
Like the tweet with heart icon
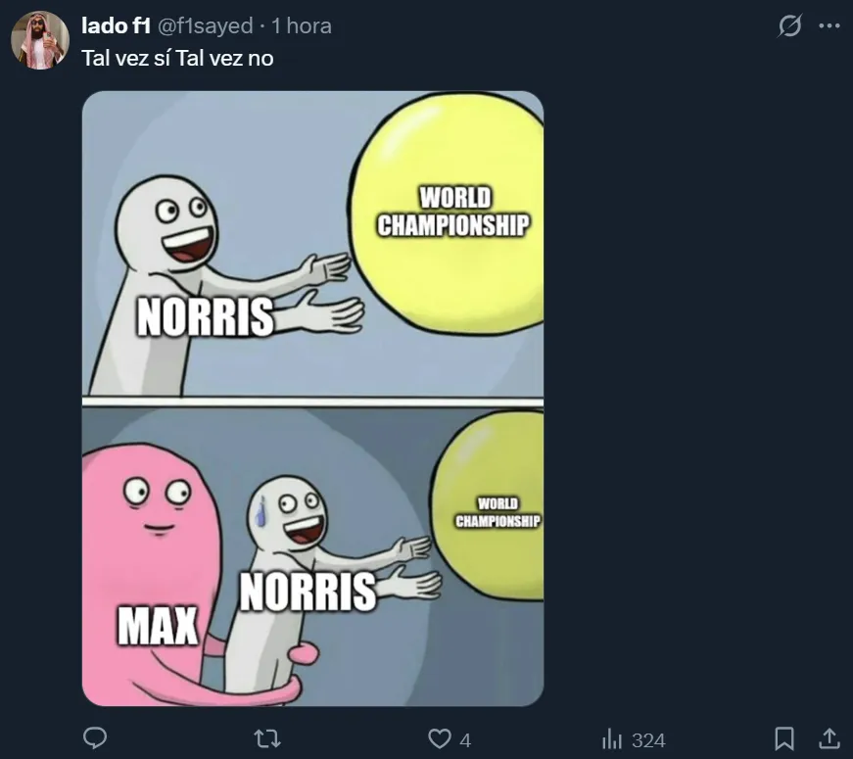point(439,738)
